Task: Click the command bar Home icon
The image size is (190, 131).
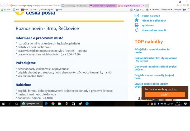Action: point(131,10)
